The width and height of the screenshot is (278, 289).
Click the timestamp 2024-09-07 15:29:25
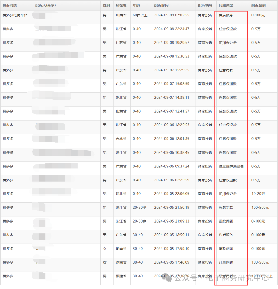172,70
